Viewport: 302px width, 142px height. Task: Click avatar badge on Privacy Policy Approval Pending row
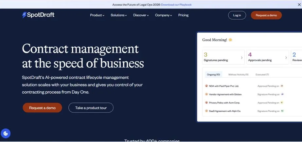click(x=282, y=103)
